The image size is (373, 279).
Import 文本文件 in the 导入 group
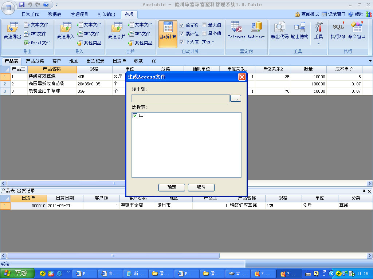90,25
